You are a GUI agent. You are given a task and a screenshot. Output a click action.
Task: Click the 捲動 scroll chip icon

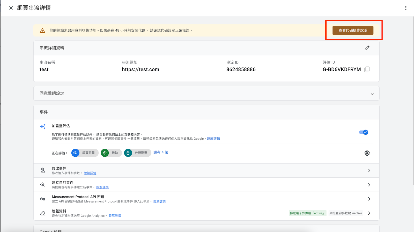pos(105,153)
